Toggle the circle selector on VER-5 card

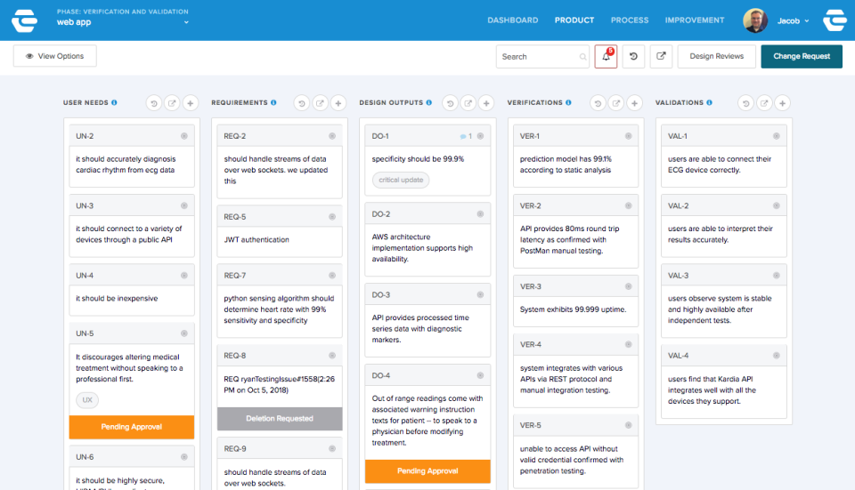628,425
